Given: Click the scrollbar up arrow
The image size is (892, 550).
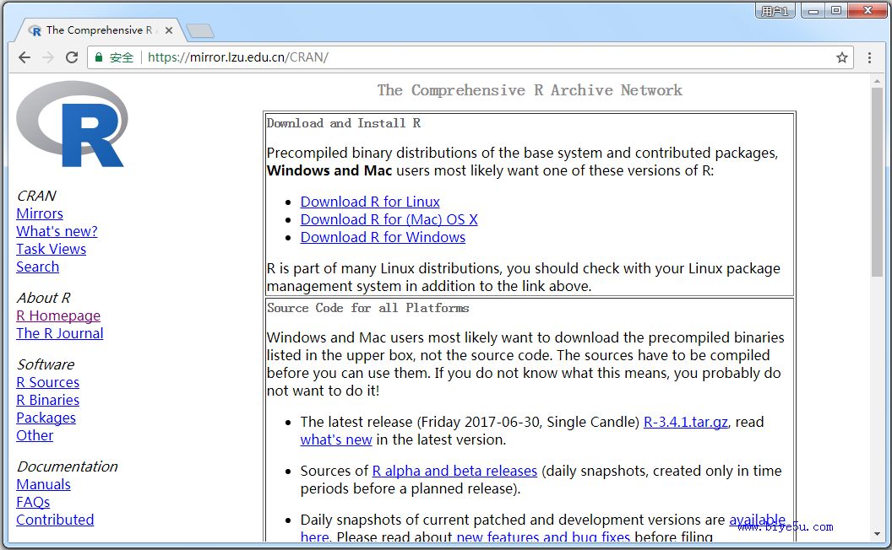Looking at the screenshot, I should click(x=877, y=81).
